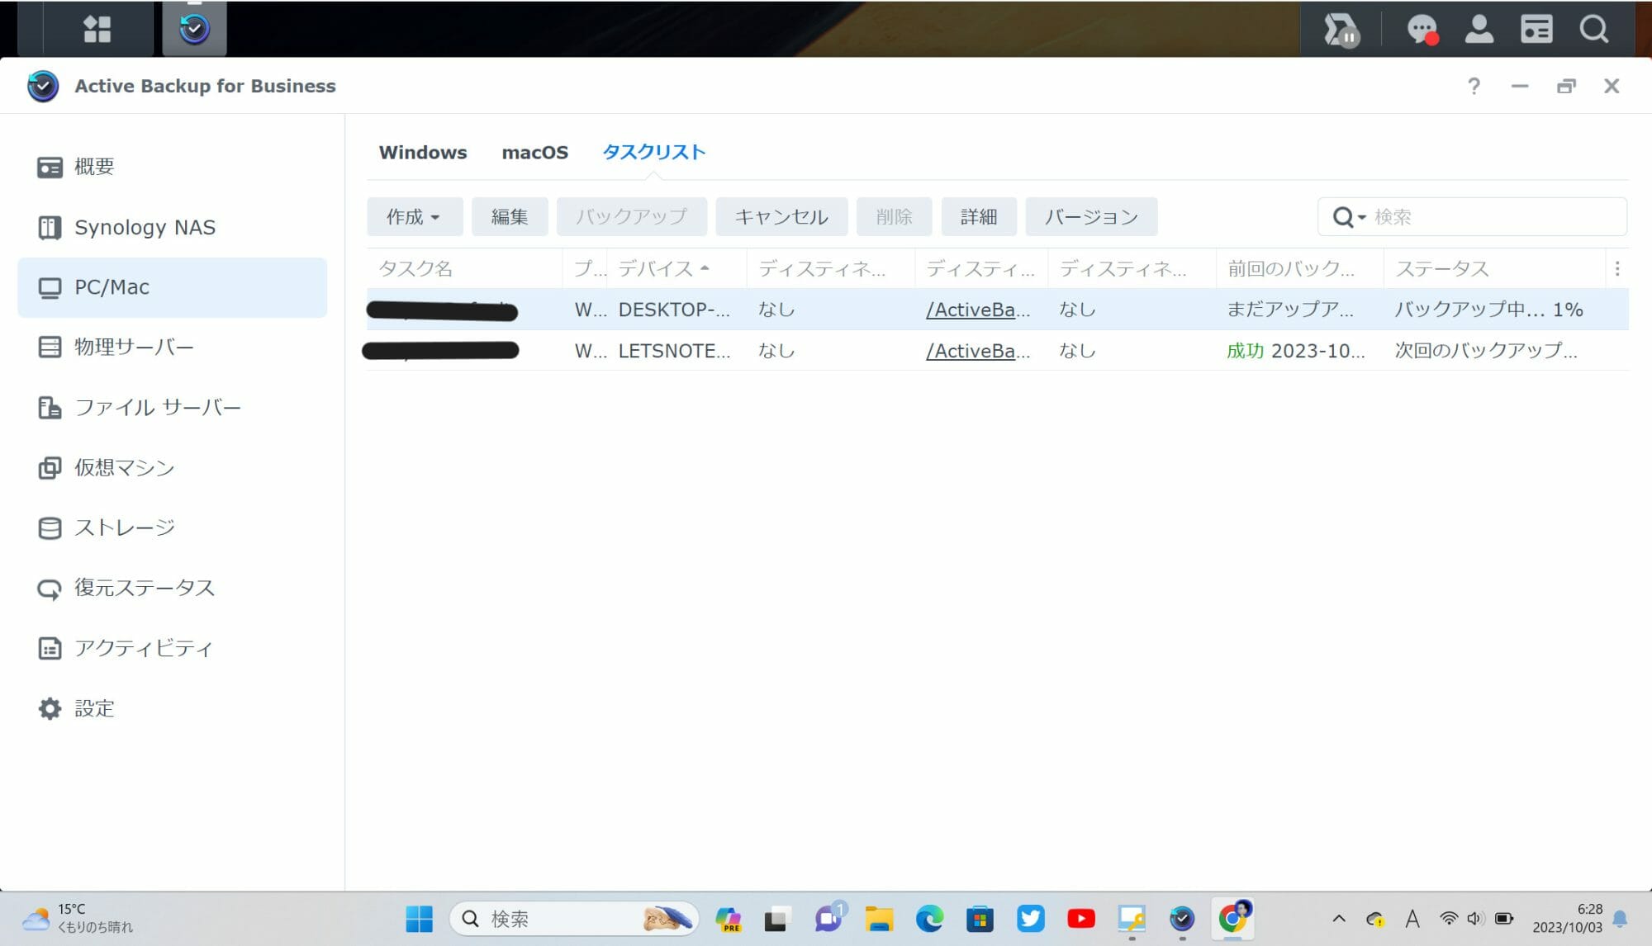Open /ActiveBa... link in LETSNOTE row
Screen dimensions: 1652x946
tap(977, 351)
